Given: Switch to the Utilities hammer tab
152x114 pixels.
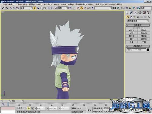Looking at the screenshot, I should (x=148, y=13).
